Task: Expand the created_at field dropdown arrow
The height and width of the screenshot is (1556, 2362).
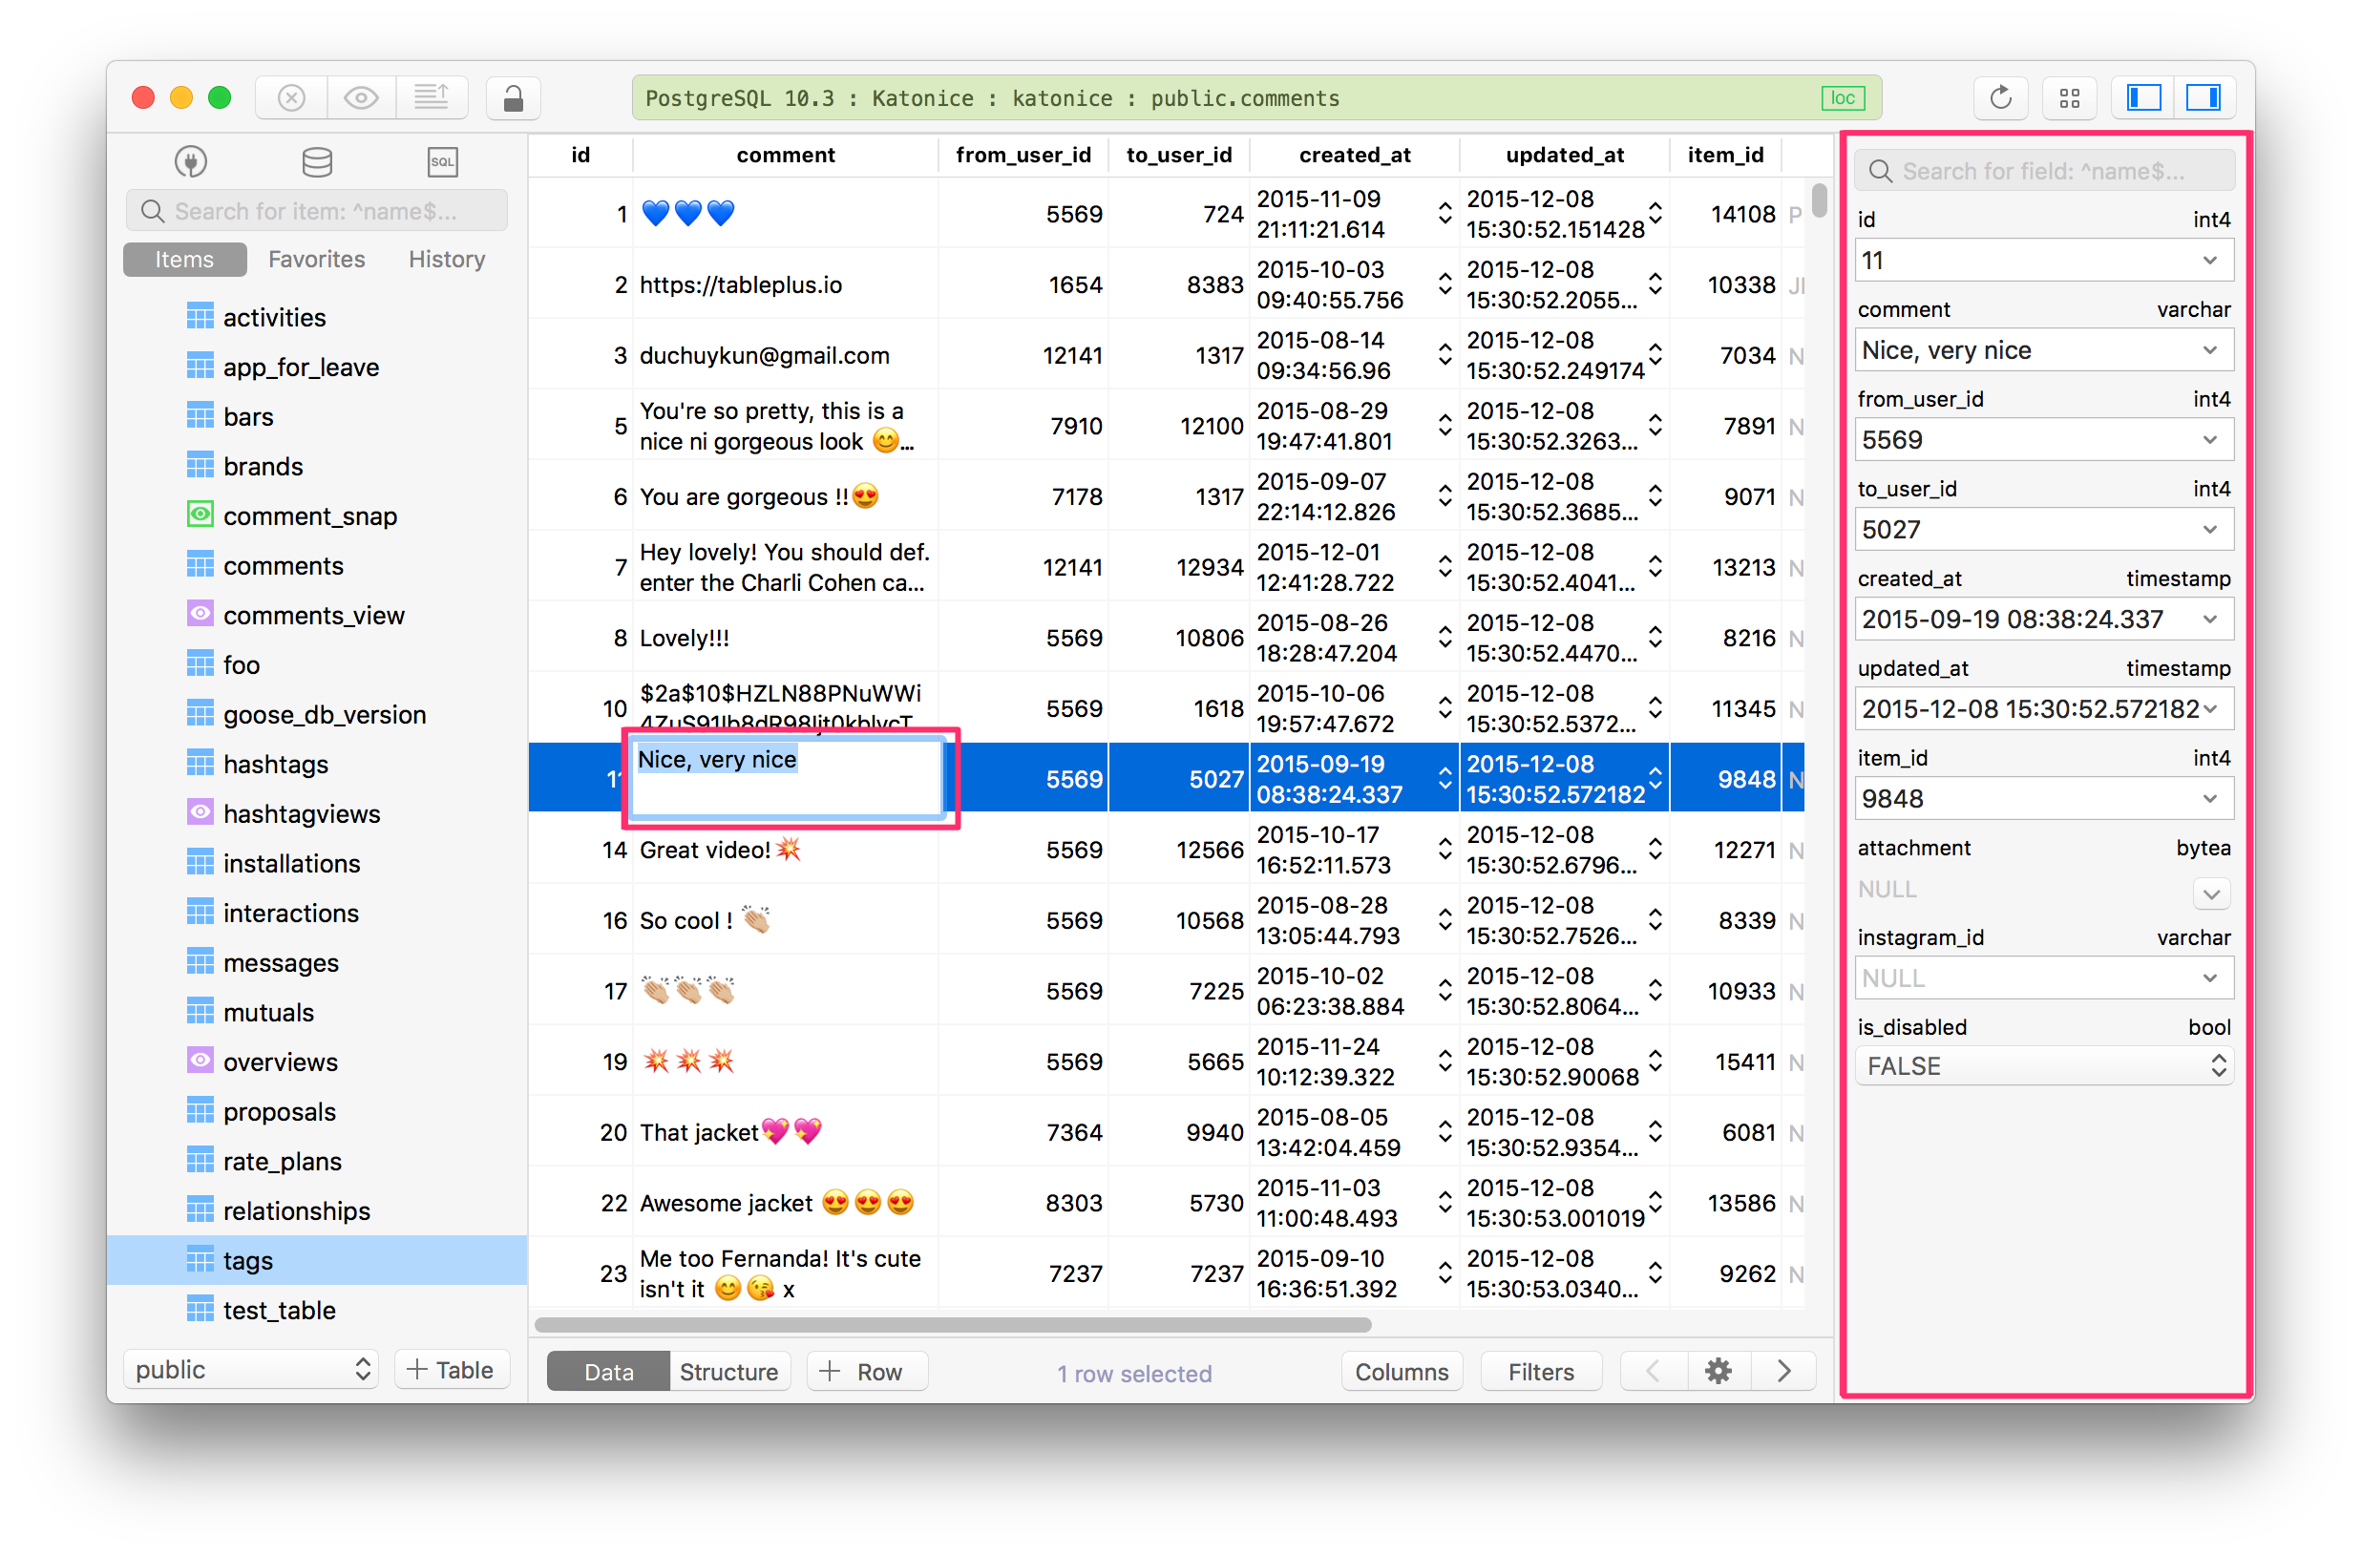Action: click(2210, 620)
